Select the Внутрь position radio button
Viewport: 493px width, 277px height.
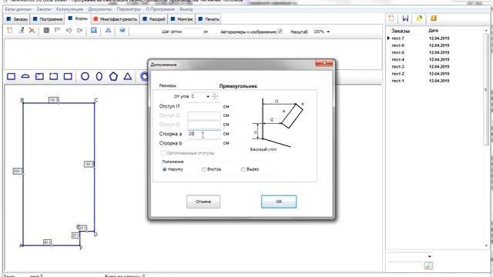pyautogui.click(x=203, y=169)
